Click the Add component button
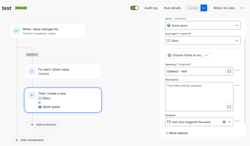Screen dimensions: 250x146 pos(29,140)
